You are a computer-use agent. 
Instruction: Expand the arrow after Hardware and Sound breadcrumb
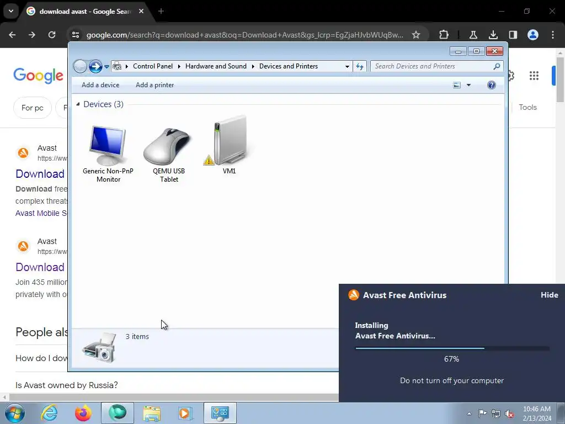pyautogui.click(x=253, y=66)
